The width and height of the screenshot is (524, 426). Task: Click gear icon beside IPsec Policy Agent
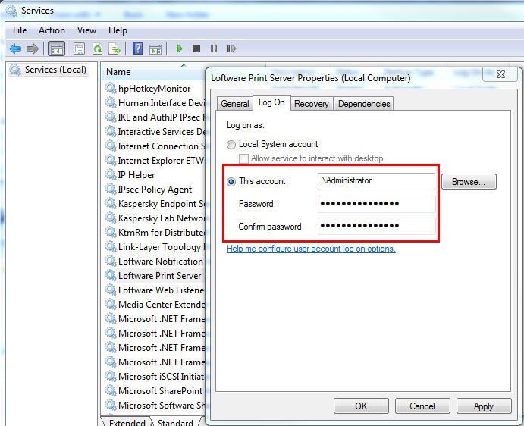pos(111,189)
